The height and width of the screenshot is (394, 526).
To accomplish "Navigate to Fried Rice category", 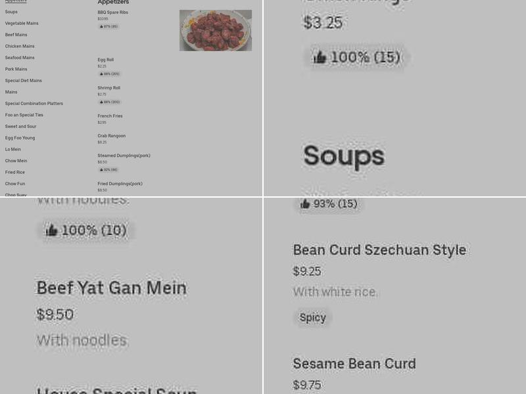I will tap(15, 172).
